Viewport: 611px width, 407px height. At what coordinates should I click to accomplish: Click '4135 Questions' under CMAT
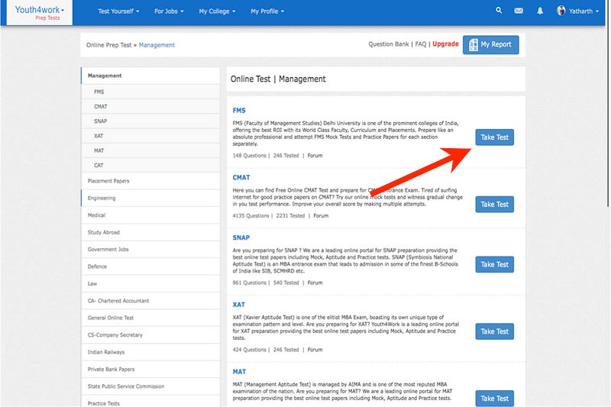tap(251, 216)
